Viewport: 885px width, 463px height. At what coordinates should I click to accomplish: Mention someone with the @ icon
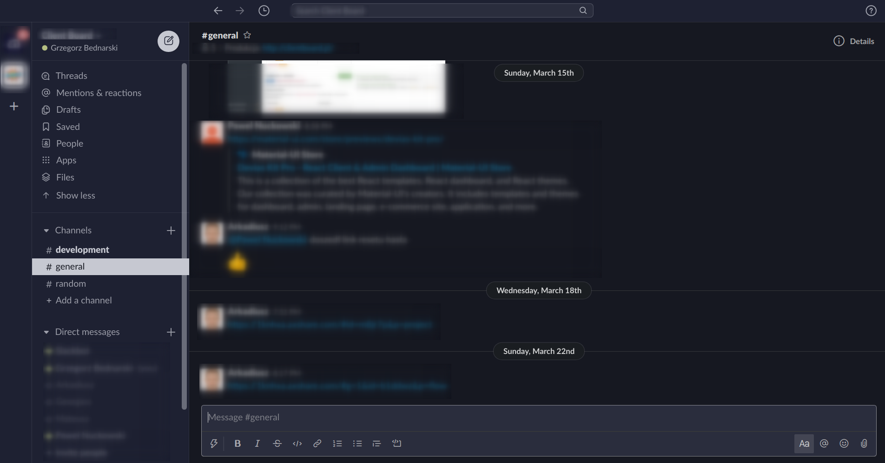pyautogui.click(x=824, y=444)
